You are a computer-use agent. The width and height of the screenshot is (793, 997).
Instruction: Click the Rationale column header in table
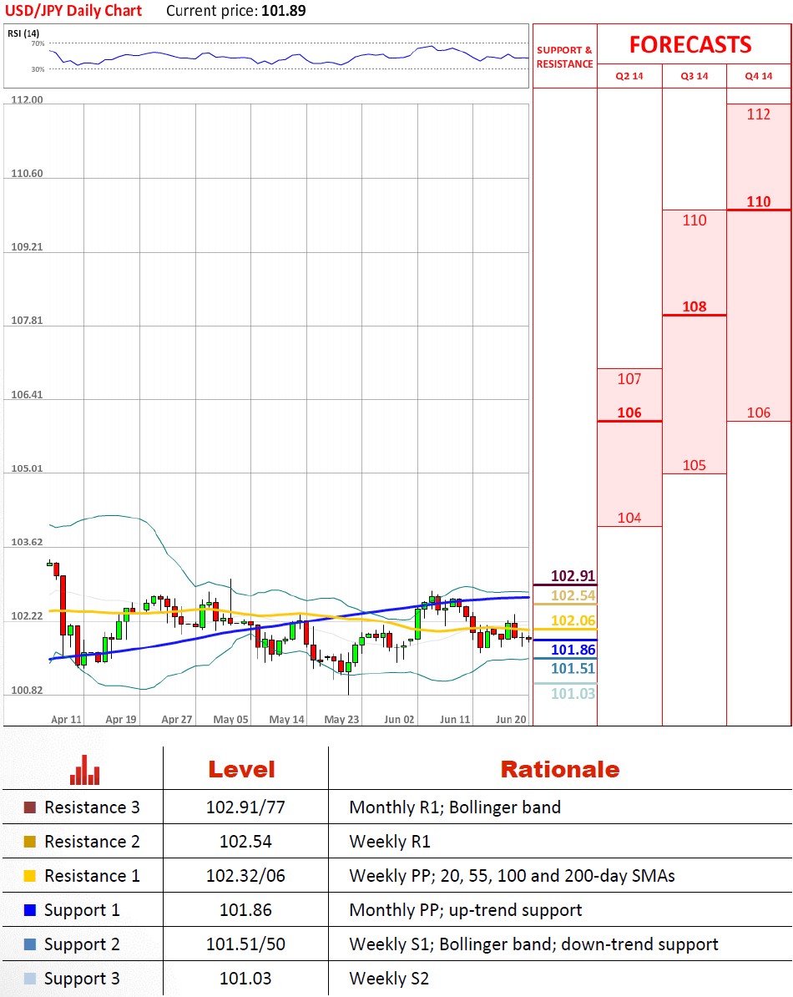tap(560, 770)
